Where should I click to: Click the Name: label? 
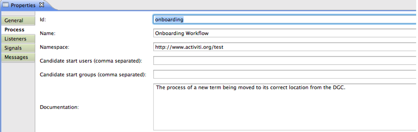(x=47, y=33)
